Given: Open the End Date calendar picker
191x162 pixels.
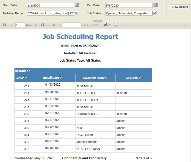Looking at the screenshot, I should (x=155, y=5).
